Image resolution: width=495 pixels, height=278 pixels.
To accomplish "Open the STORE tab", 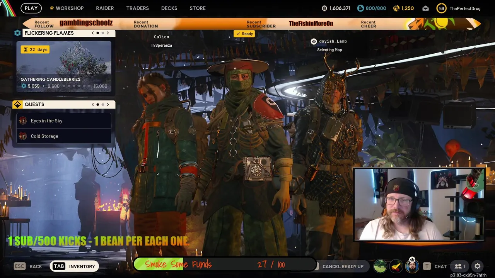I will (x=198, y=8).
